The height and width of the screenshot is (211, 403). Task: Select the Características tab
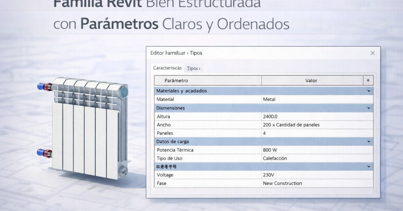pos(167,68)
